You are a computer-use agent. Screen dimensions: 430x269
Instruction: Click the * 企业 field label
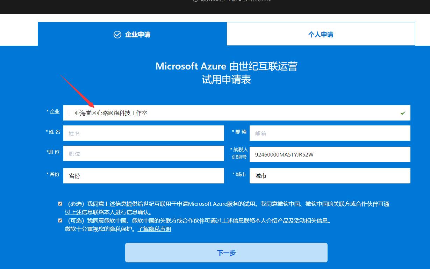(x=53, y=111)
